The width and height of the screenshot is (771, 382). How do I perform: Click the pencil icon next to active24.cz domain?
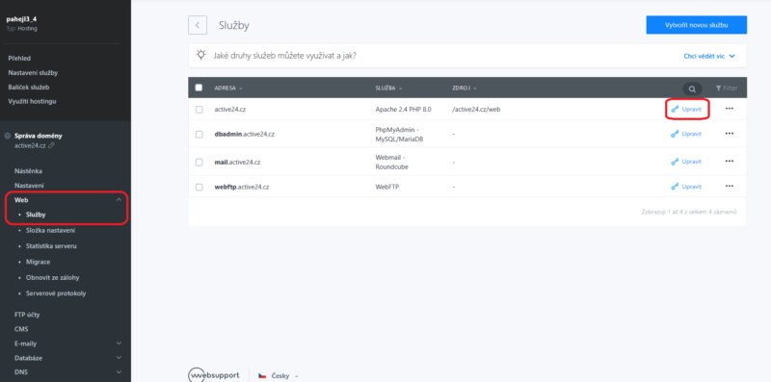pos(51,145)
